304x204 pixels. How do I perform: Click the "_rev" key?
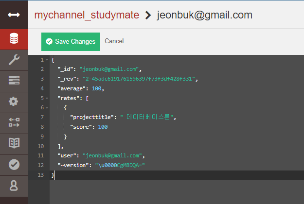point(67,79)
